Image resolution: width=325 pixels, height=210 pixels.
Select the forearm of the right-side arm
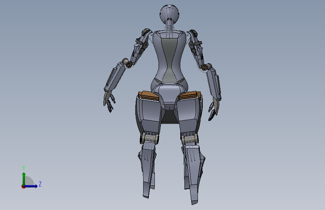point(214,84)
